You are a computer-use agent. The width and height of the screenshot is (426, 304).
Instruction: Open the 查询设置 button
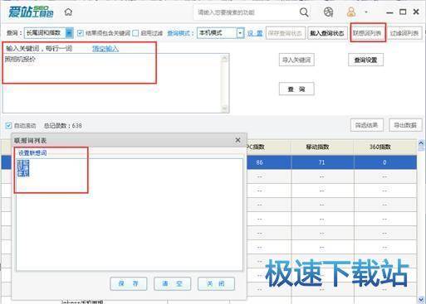(x=365, y=60)
